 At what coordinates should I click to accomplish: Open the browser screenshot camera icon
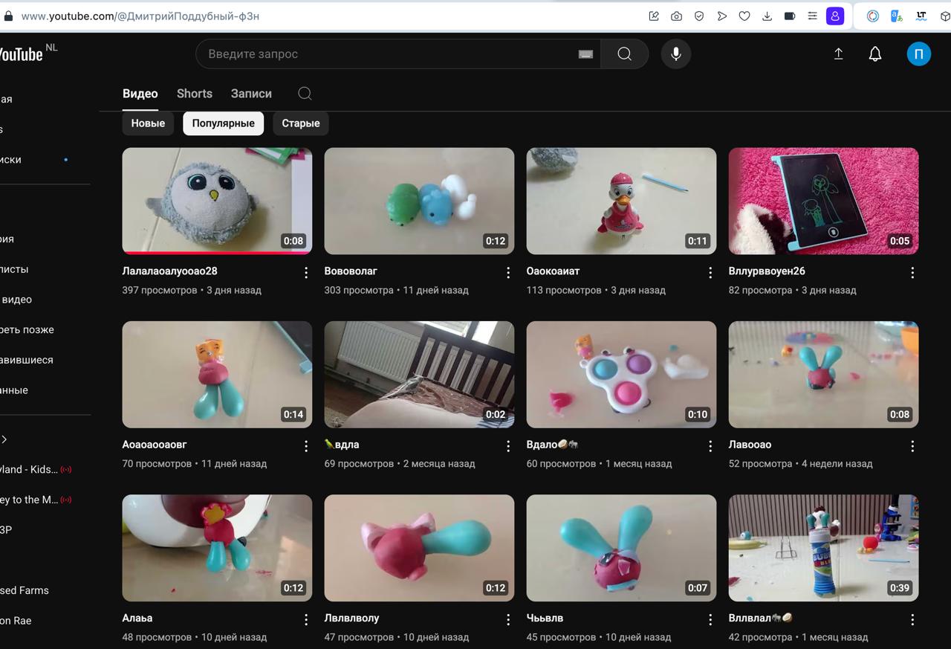click(676, 16)
